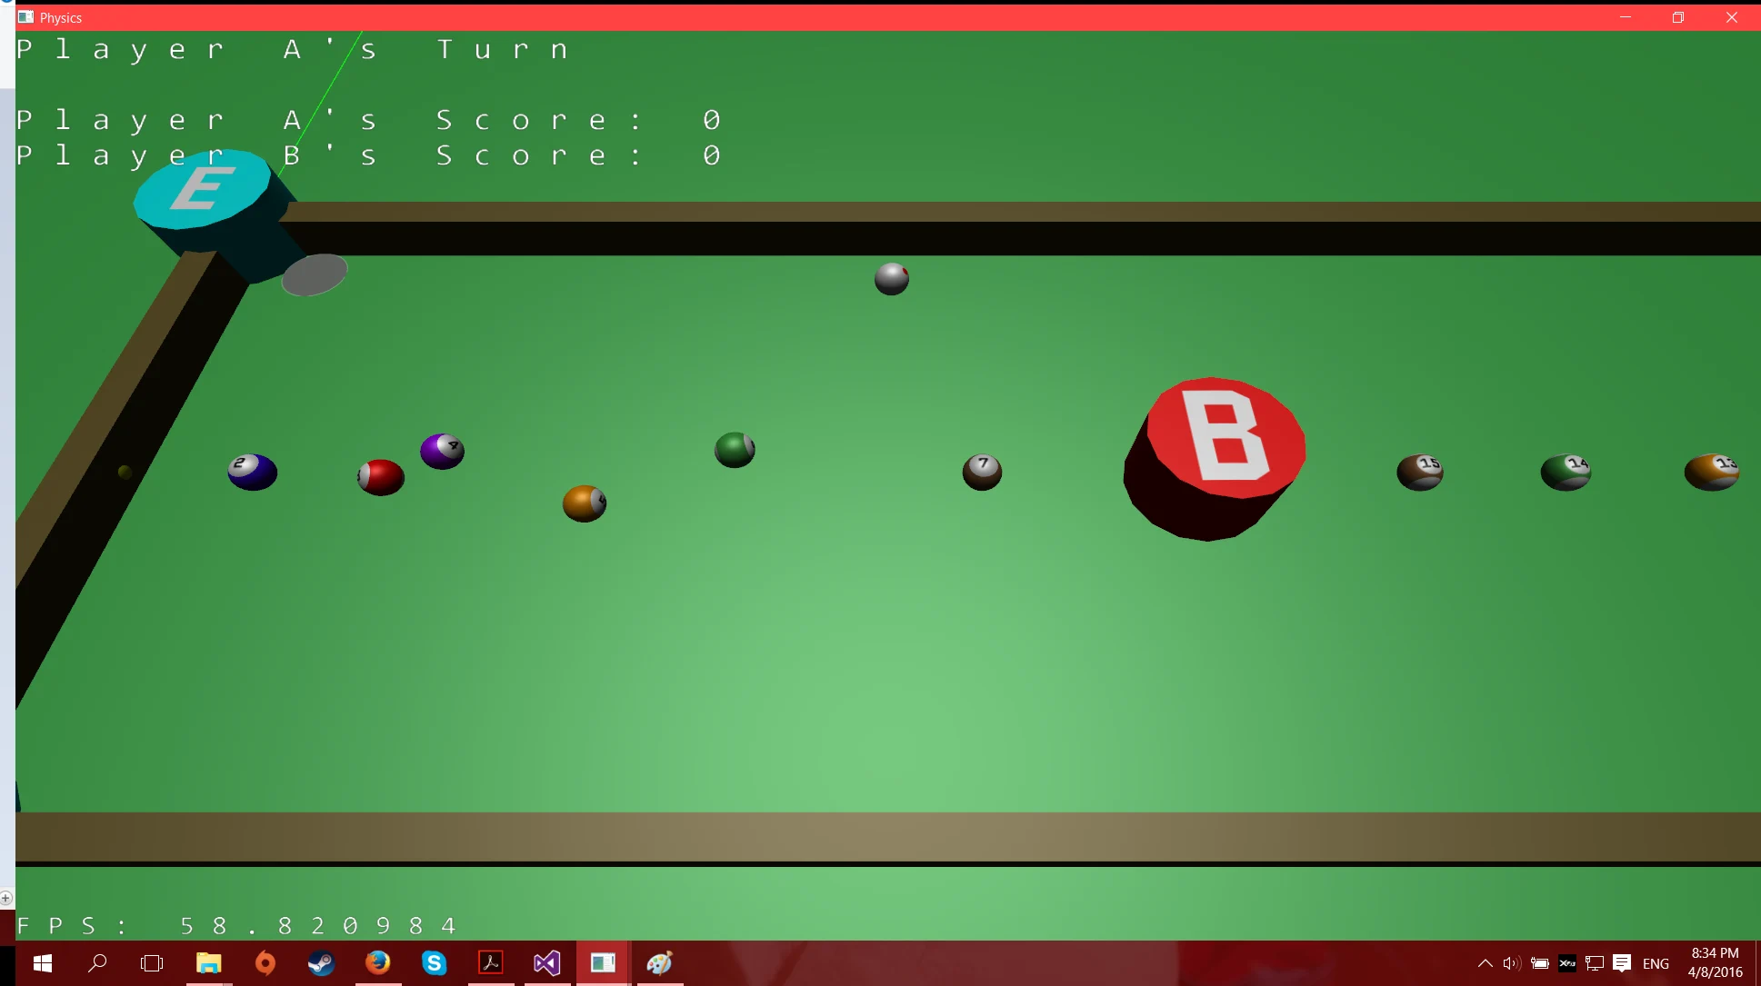Click the brown number 15 ball
Screen dimensions: 1761x986
click(1419, 472)
